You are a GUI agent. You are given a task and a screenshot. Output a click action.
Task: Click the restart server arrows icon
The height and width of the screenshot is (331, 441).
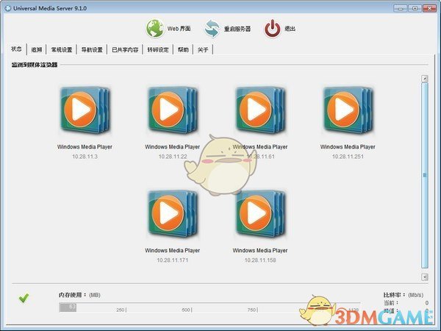[x=212, y=29]
